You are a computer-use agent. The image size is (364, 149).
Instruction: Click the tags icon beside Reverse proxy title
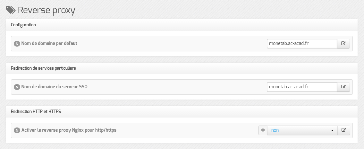(x=11, y=10)
